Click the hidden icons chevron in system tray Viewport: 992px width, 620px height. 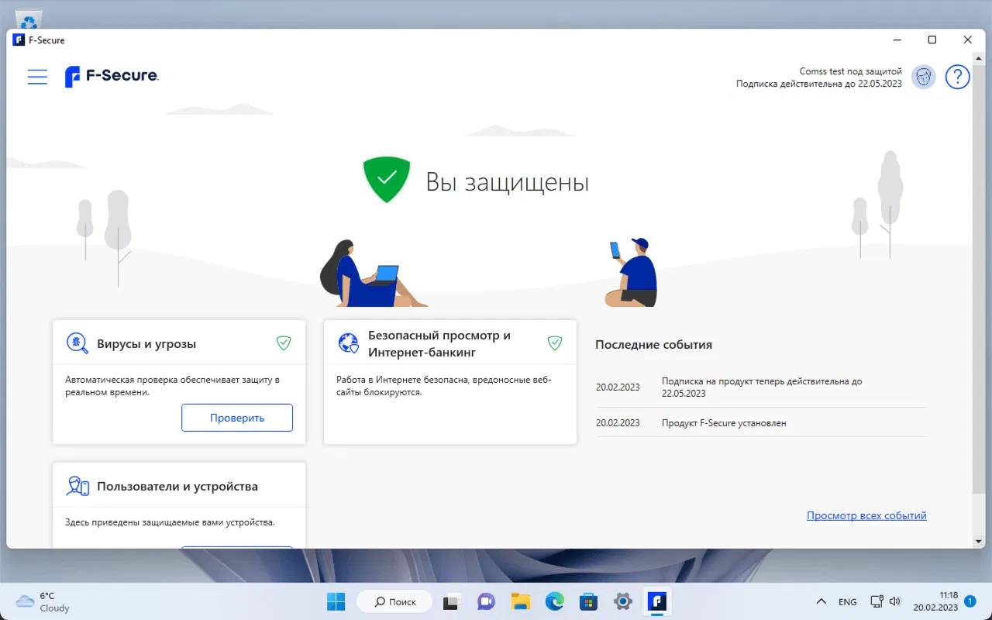point(821,601)
